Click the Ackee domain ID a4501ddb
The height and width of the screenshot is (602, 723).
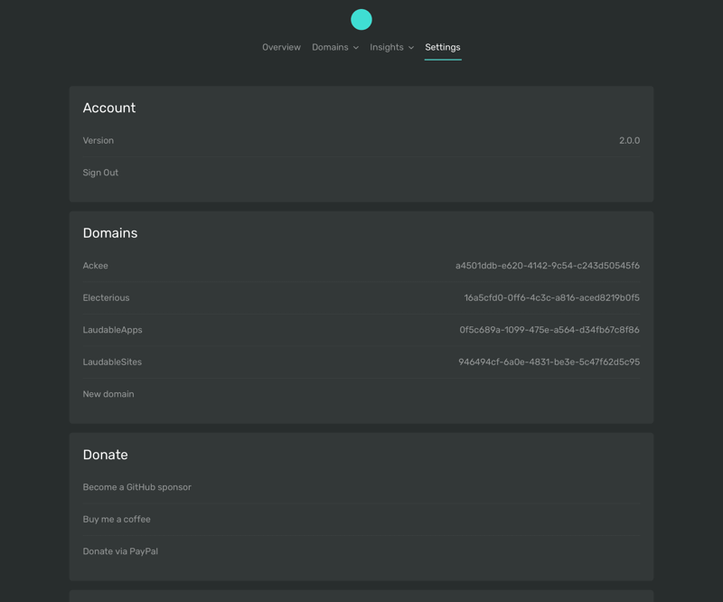click(548, 266)
